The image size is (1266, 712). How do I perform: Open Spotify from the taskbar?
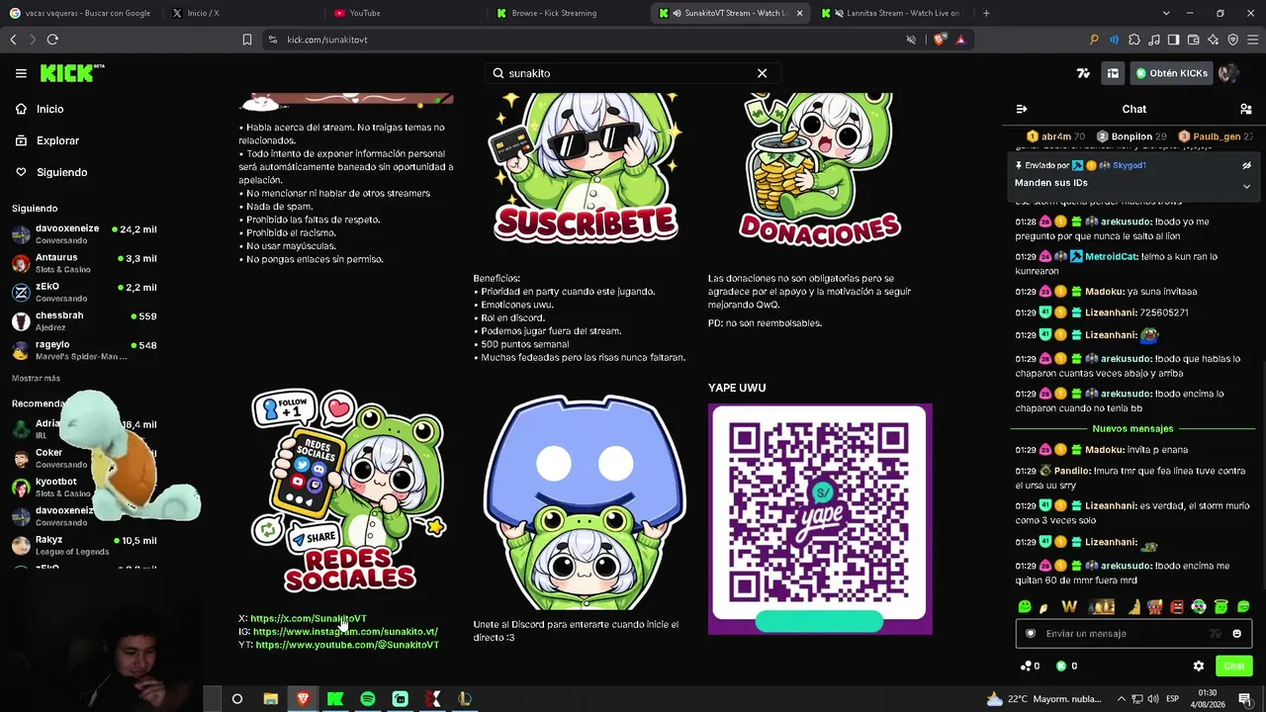coord(367,699)
